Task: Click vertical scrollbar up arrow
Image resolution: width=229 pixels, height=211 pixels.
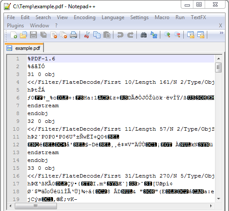Action: click(x=219, y=59)
